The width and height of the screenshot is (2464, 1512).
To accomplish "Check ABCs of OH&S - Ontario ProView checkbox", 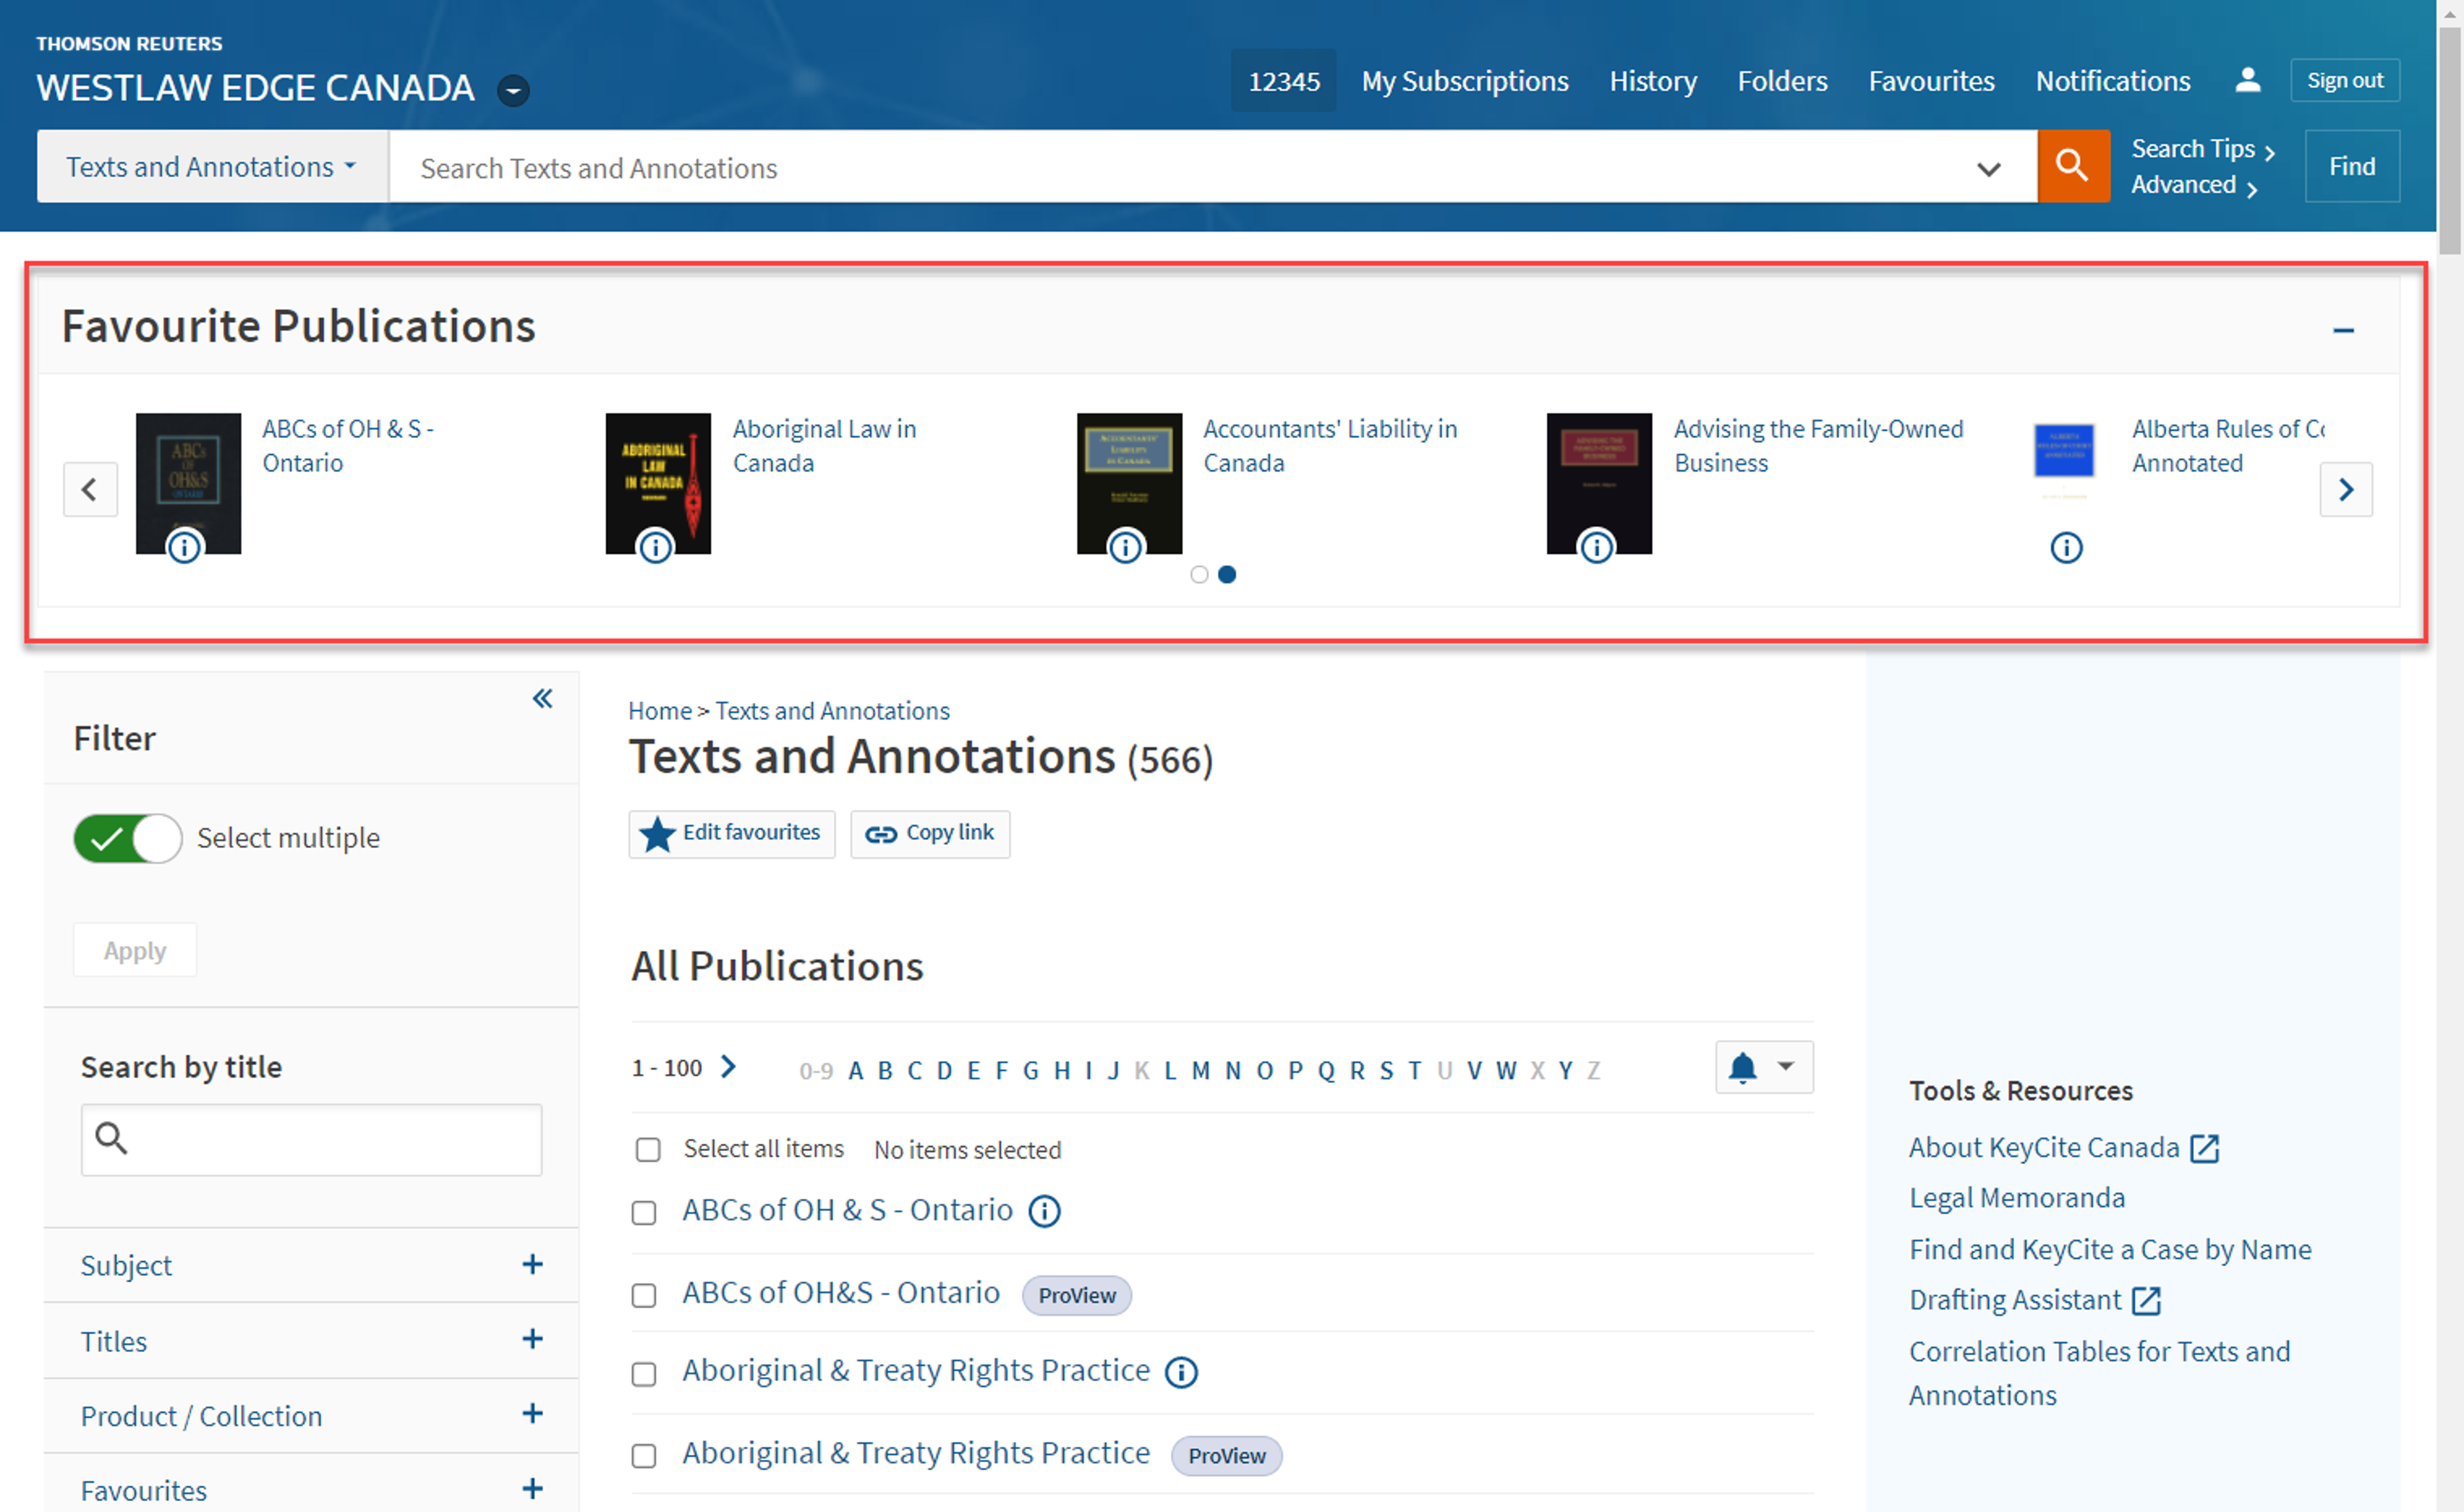I will [x=644, y=1295].
